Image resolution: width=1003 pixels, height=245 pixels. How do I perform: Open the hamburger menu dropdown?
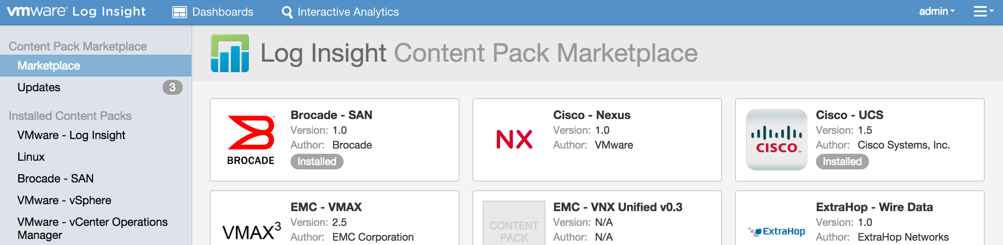point(983,12)
